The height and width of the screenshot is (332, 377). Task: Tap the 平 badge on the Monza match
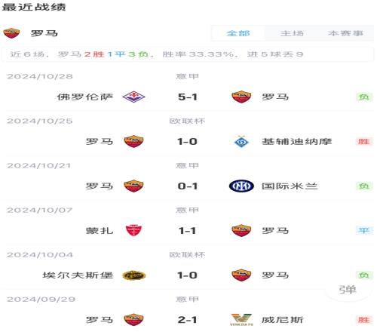tap(364, 231)
